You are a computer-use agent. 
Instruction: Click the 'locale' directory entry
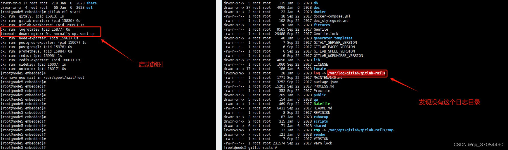320,69
